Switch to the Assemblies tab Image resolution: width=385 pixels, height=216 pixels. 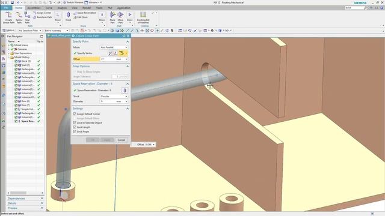click(34, 8)
